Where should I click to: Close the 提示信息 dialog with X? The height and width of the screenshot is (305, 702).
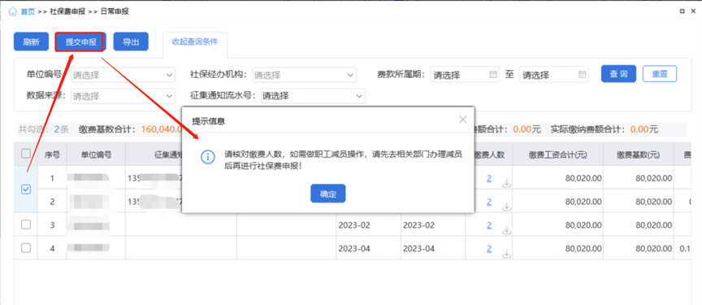[463, 120]
